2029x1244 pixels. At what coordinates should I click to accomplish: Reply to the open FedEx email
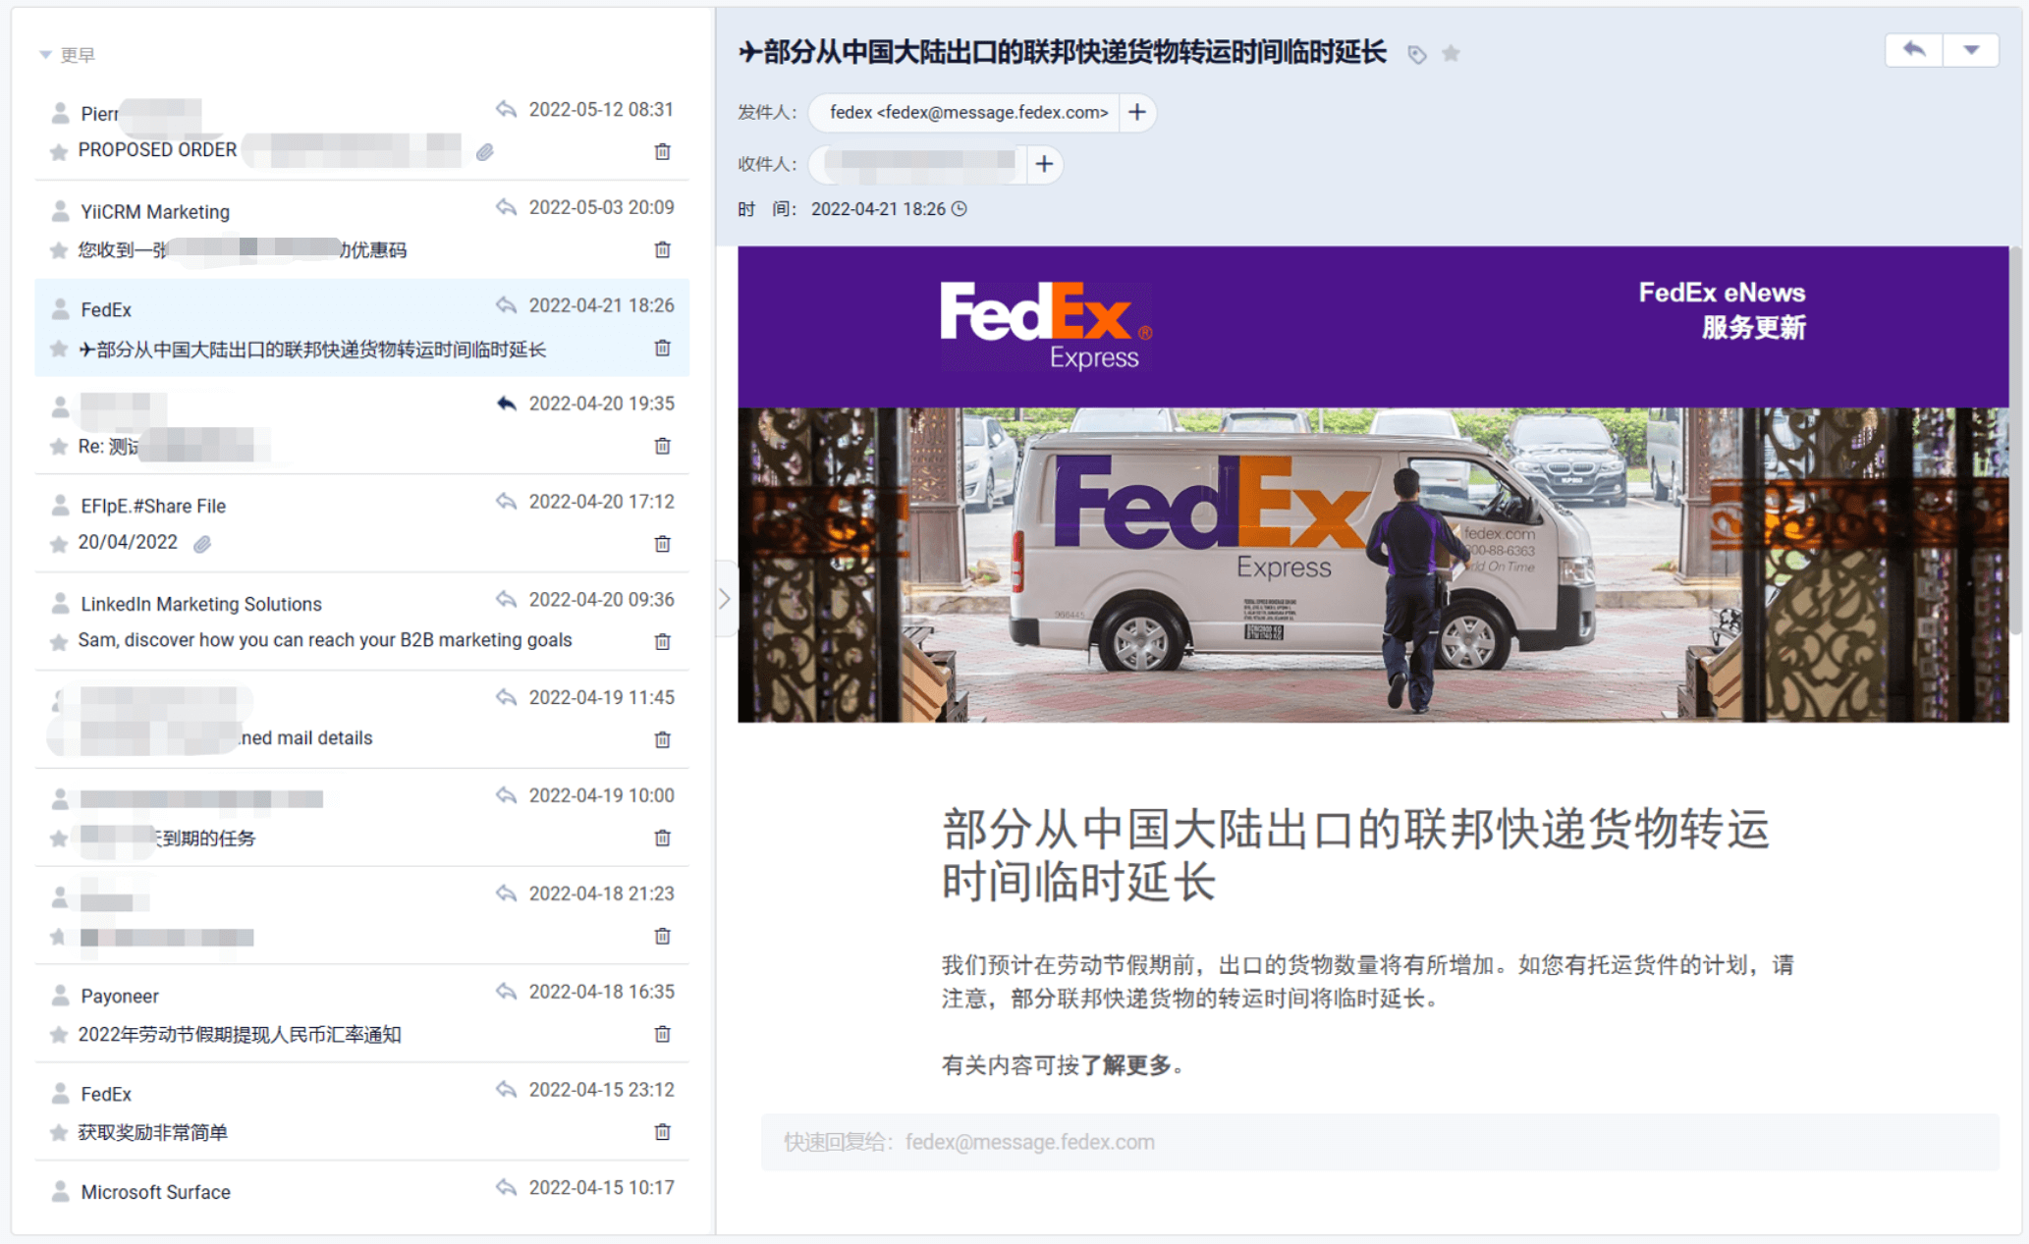tap(1914, 50)
